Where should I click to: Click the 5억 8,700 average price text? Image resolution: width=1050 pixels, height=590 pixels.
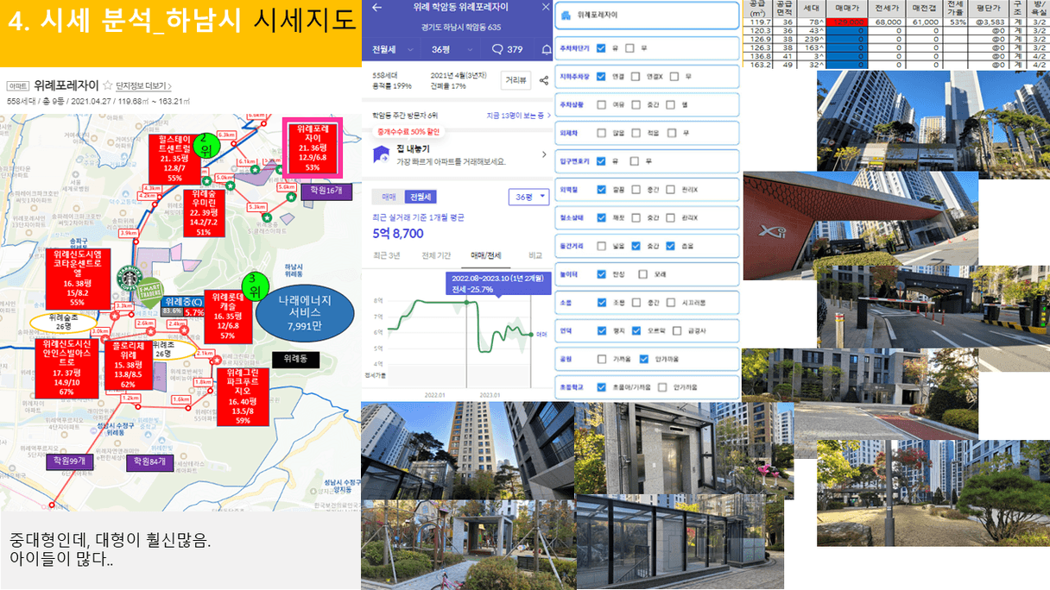397,233
